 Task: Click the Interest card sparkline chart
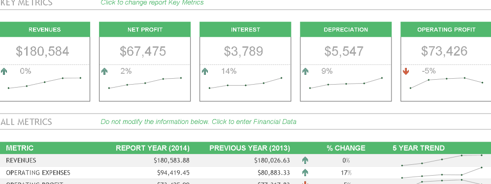click(x=245, y=83)
